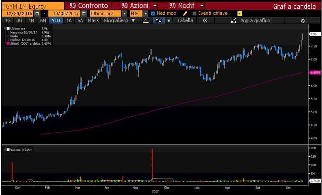The image size is (322, 195).
Task: Open chart settings gear icon
Action: tap(302, 20)
